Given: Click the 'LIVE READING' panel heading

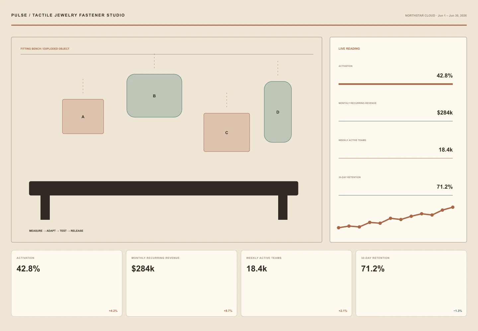Looking at the screenshot, I should (349, 49).
